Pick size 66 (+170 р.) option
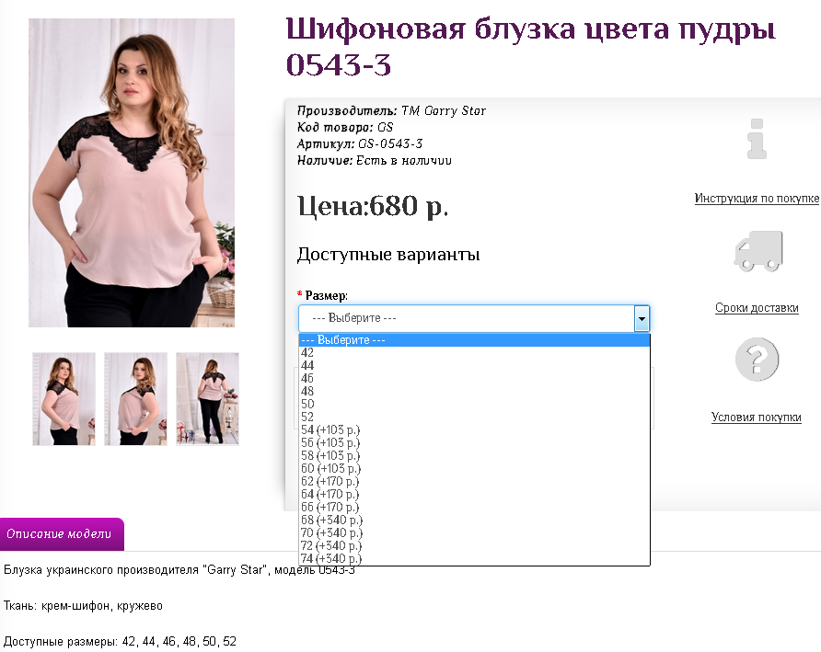 coord(474,507)
